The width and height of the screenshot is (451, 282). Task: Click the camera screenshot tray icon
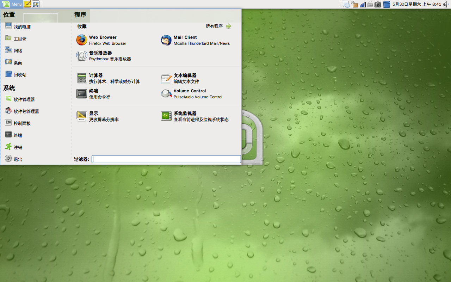pos(378,4)
